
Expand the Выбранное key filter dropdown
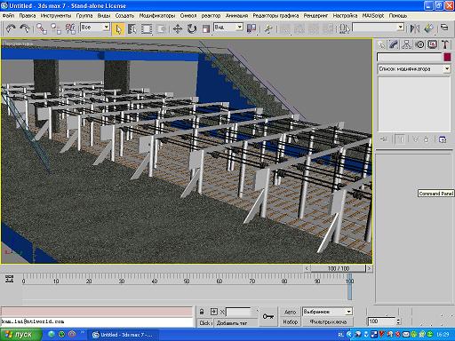click(x=327, y=312)
